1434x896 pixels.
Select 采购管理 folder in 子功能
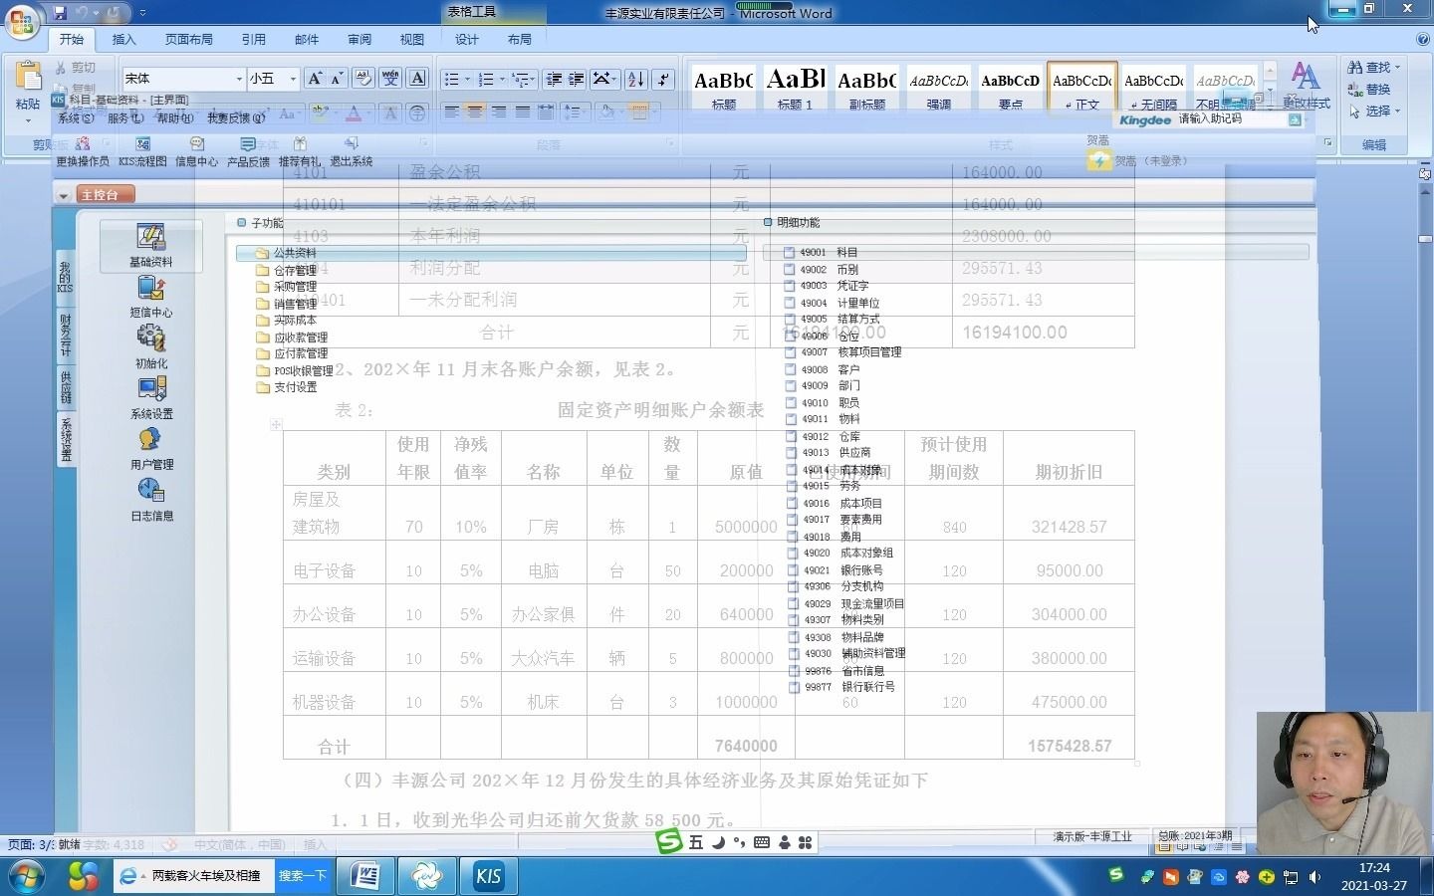click(x=286, y=287)
